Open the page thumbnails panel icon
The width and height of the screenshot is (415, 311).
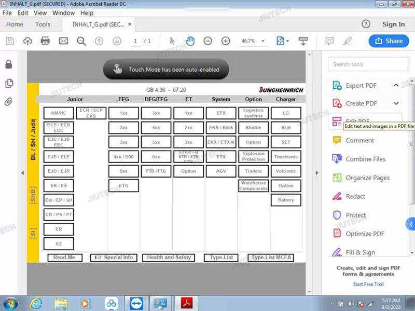(x=8, y=83)
